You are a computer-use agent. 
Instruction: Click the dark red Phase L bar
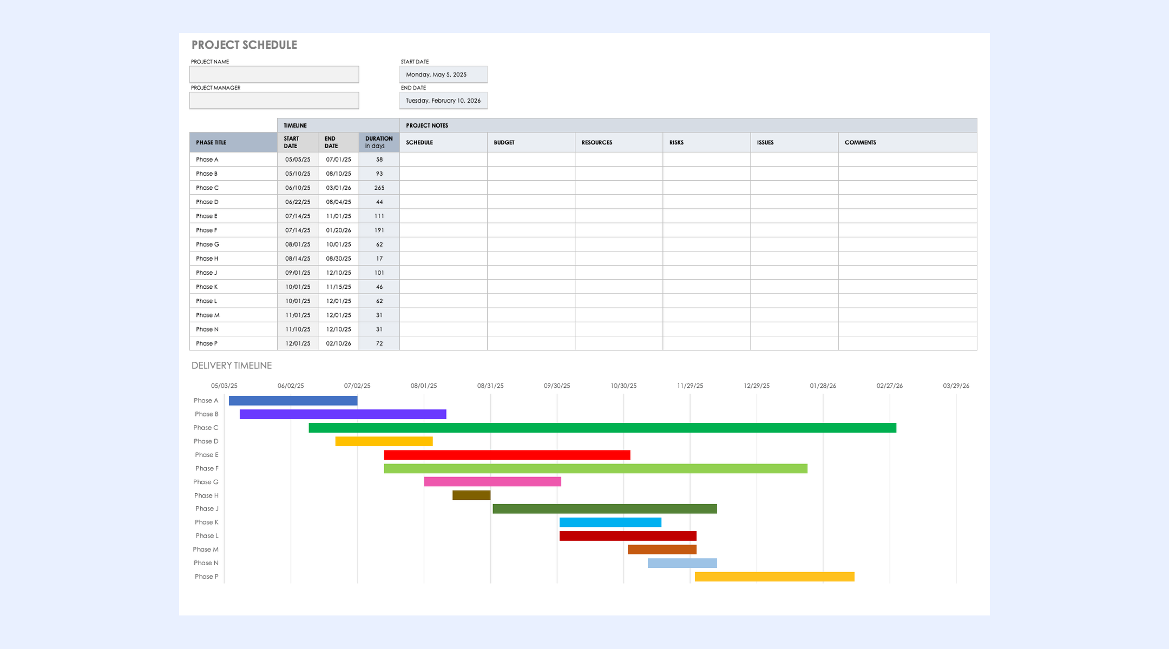(x=628, y=536)
